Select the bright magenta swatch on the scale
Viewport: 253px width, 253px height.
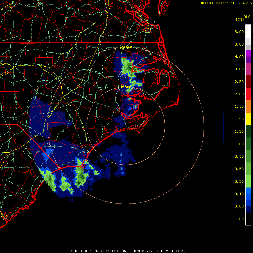click(248, 53)
